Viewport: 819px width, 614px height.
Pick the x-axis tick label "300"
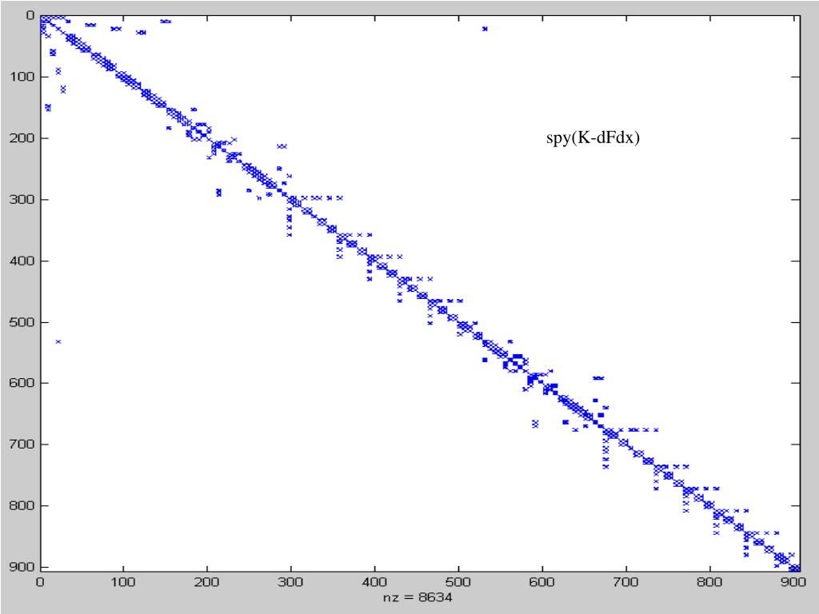290,582
